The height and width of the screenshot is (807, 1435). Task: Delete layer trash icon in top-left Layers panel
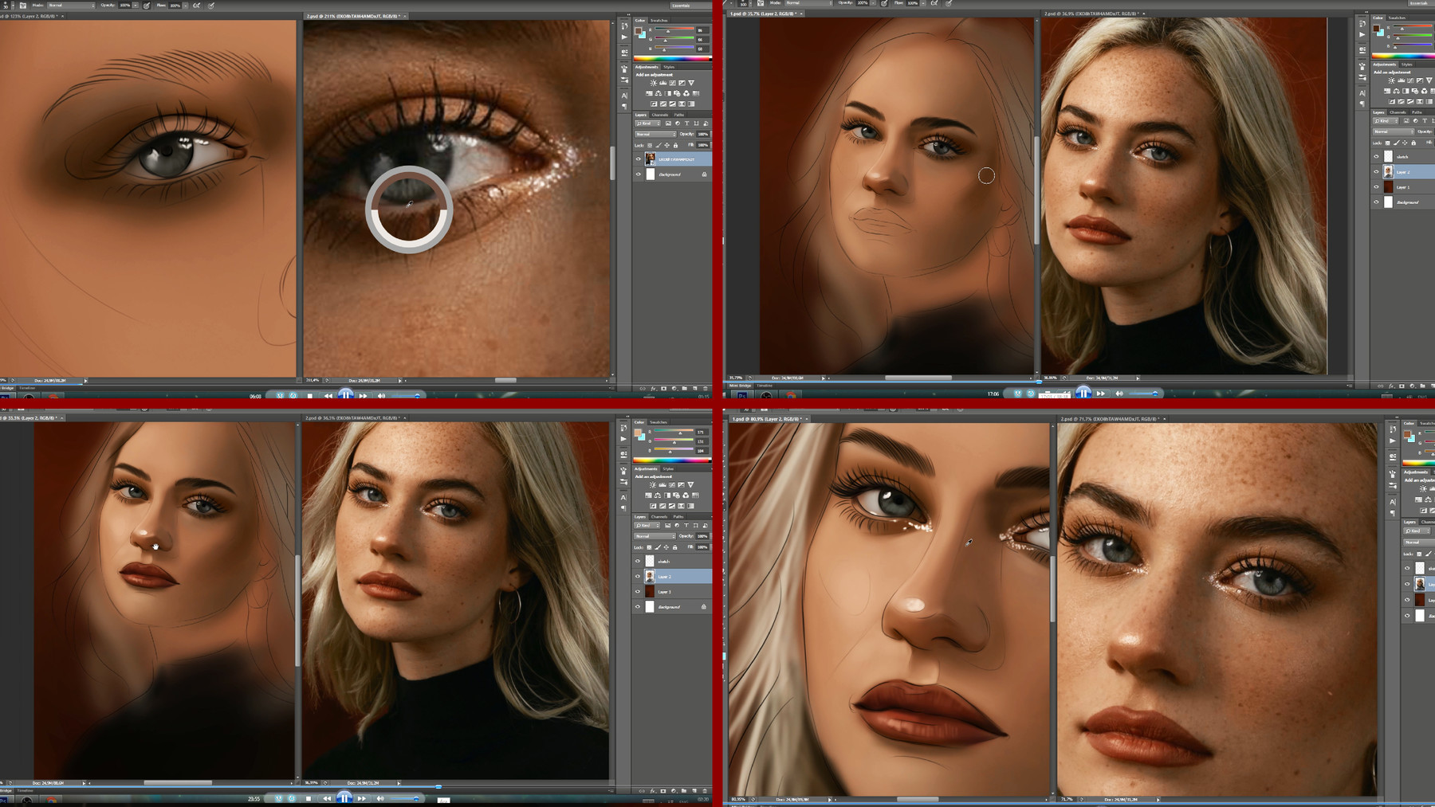[706, 389]
